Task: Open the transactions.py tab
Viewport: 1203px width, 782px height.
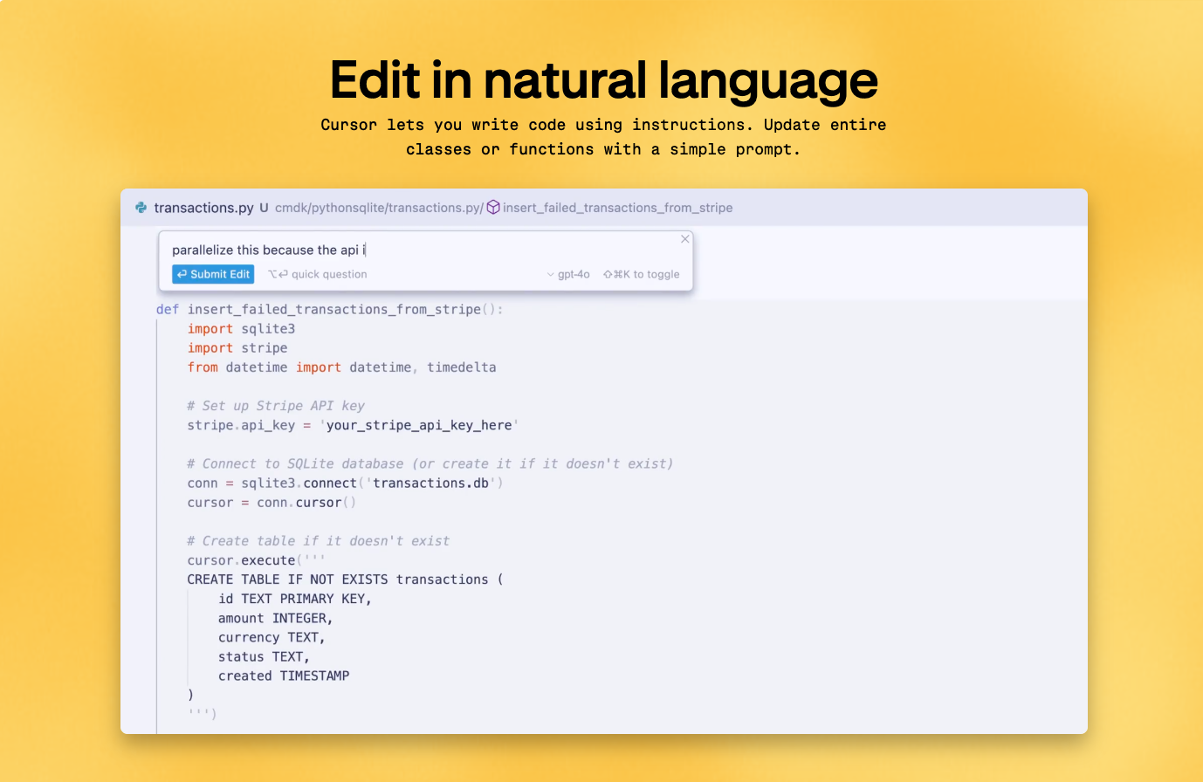Action: (203, 208)
